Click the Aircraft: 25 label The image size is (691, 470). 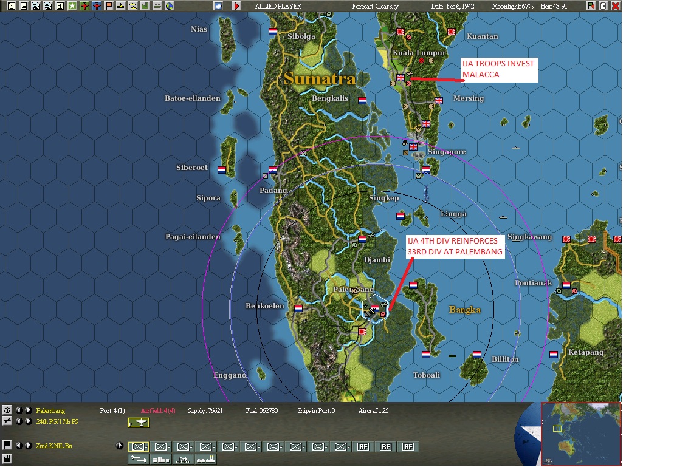point(373,410)
